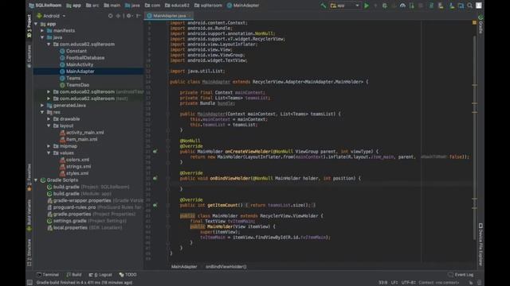Open the app run configuration dropdown
Screen dimensions: 510x286
(344, 6)
